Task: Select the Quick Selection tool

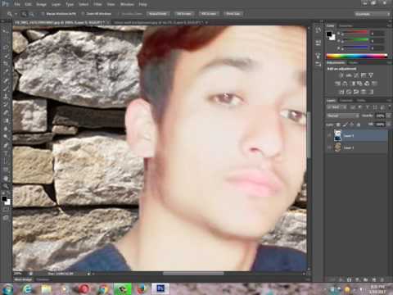Action: pos(6,56)
